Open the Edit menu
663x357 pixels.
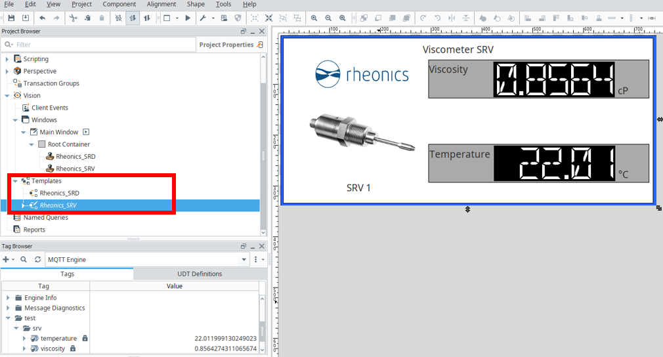(30, 4)
